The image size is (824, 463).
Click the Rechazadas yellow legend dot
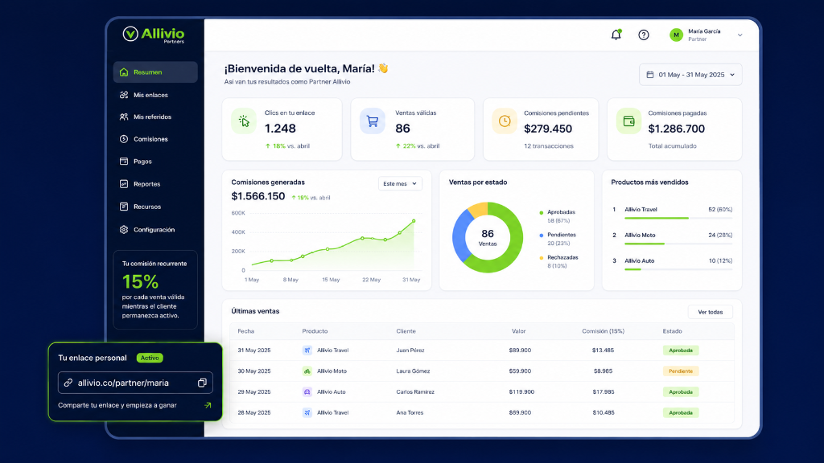(x=542, y=258)
